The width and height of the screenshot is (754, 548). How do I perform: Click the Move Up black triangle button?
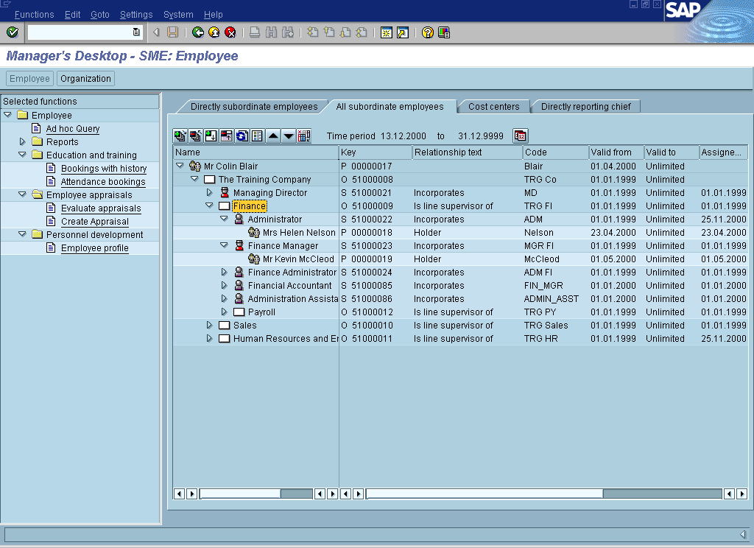tap(273, 136)
